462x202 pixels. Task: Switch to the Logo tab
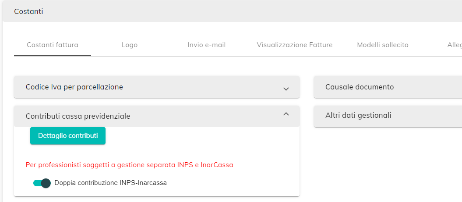click(130, 45)
